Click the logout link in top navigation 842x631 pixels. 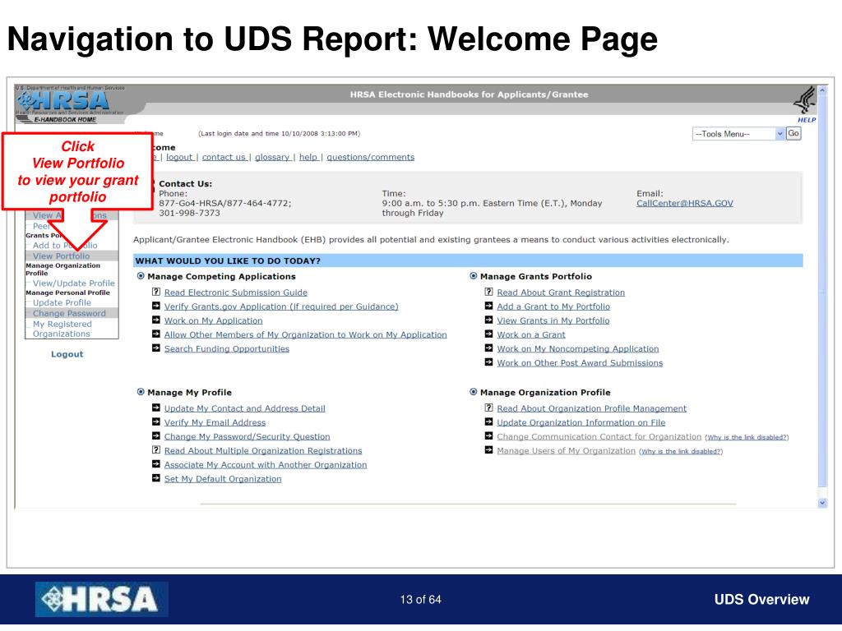[x=179, y=157]
